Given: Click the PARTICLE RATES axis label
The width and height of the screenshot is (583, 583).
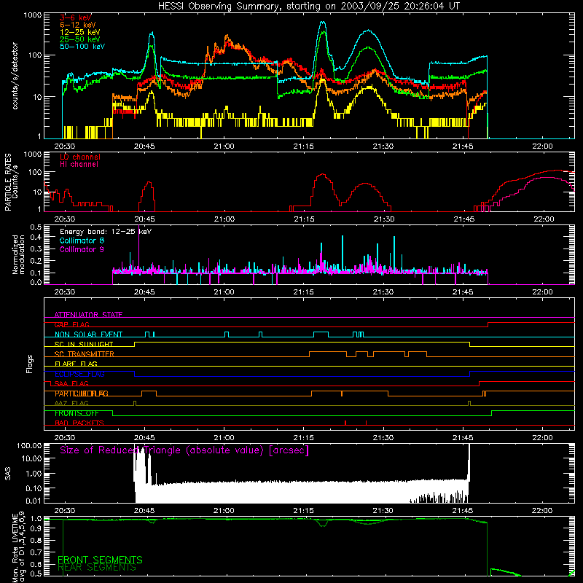Looking at the screenshot, I should click(x=8, y=182).
